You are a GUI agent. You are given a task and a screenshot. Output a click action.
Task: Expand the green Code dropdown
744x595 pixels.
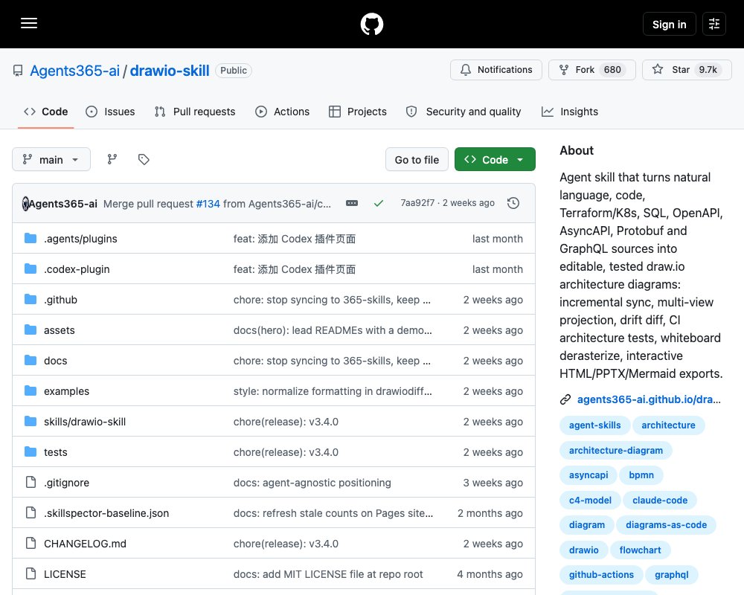[x=495, y=159]
